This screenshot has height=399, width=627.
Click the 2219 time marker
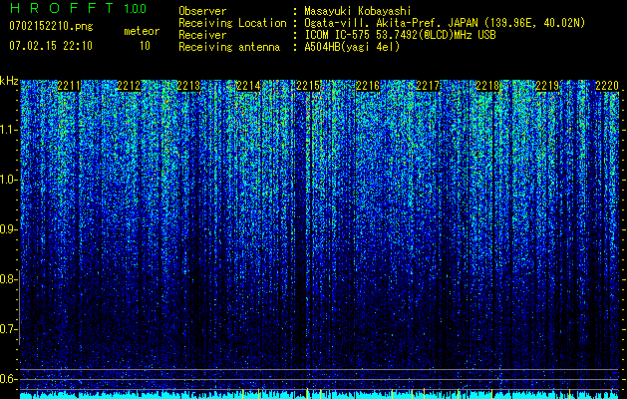547,86
